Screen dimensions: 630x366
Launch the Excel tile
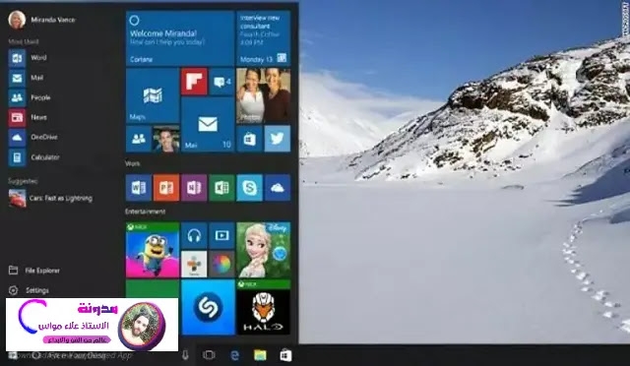tap(221, 188)
